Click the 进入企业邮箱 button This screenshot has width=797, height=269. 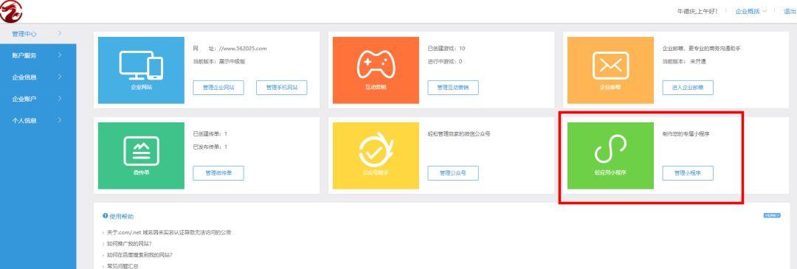688,87
